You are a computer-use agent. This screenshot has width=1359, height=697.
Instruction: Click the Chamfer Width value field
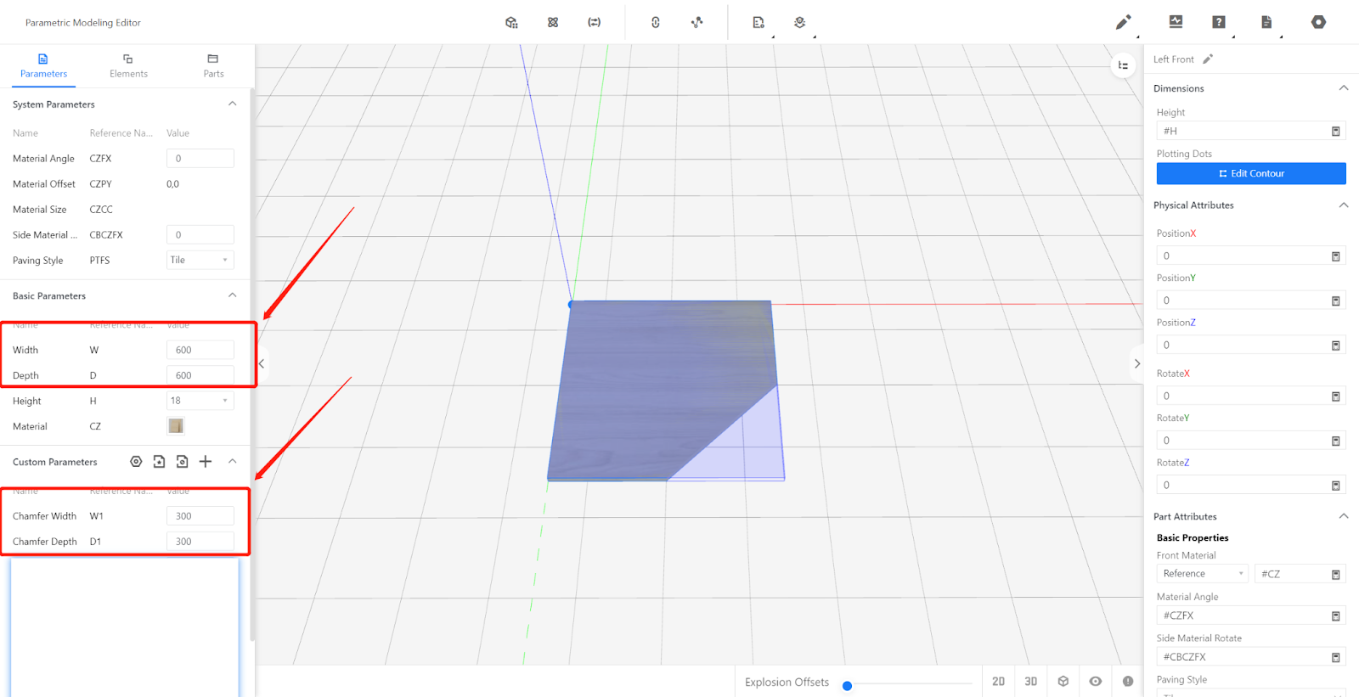(200, 516)
